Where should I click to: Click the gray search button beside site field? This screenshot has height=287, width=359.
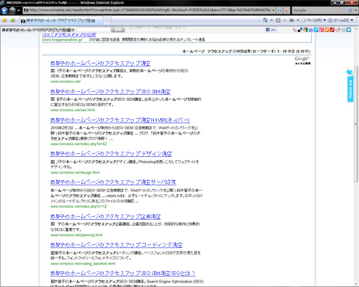[x=117, y=30]
